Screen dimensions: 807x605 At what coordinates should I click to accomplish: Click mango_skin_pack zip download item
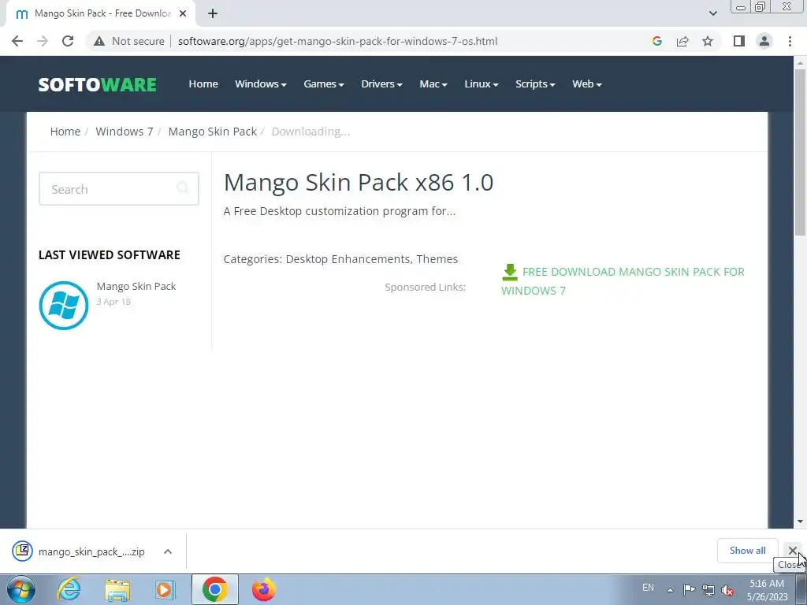point(93,551)
